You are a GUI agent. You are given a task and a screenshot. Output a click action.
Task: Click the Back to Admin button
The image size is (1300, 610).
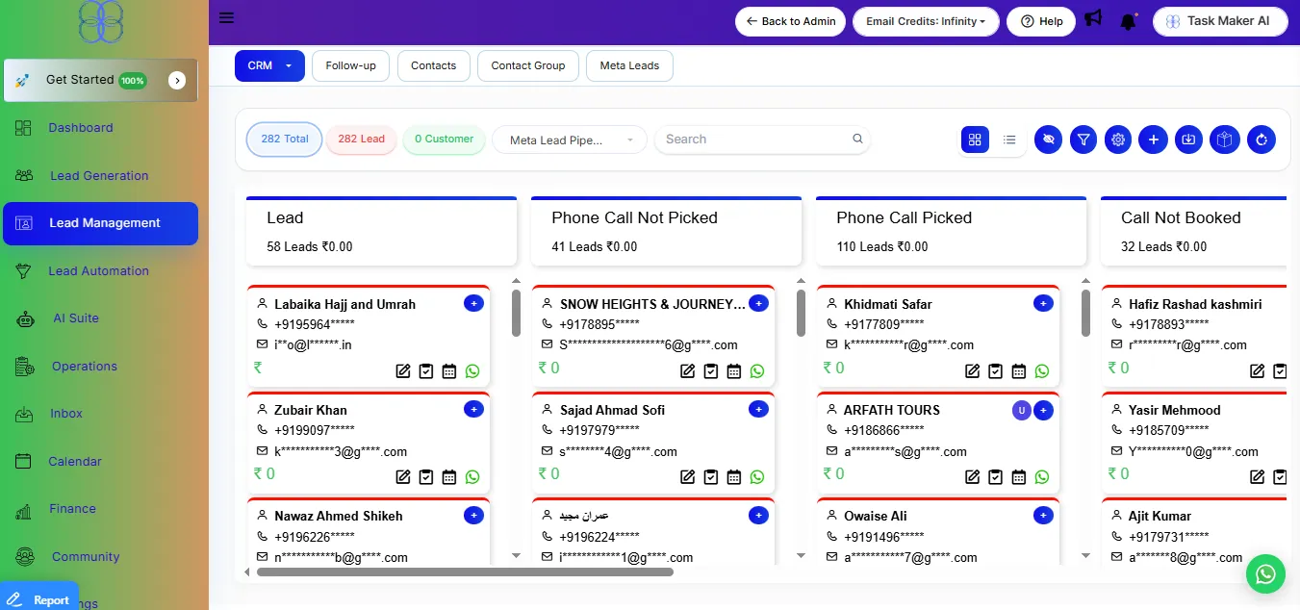(790, 20)
